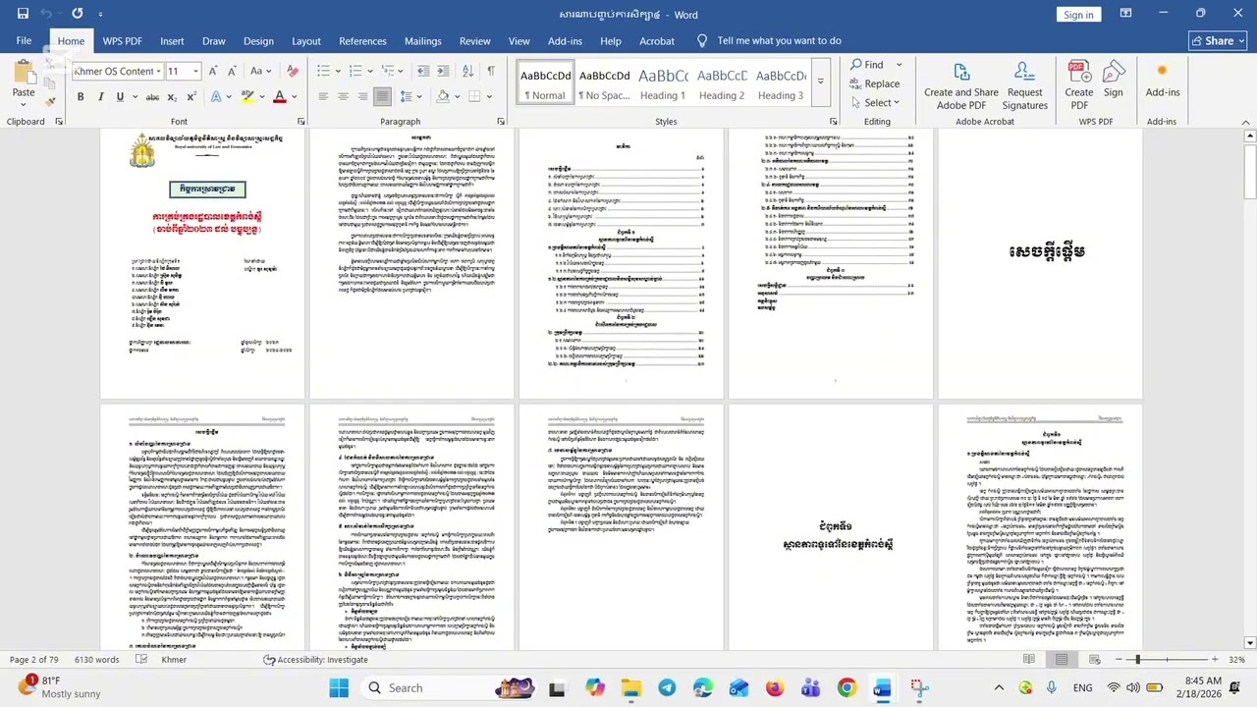Click the Share button
Image resolution: width=1257 pixels, height=707 pixels.
click(x=1218, y=41)
